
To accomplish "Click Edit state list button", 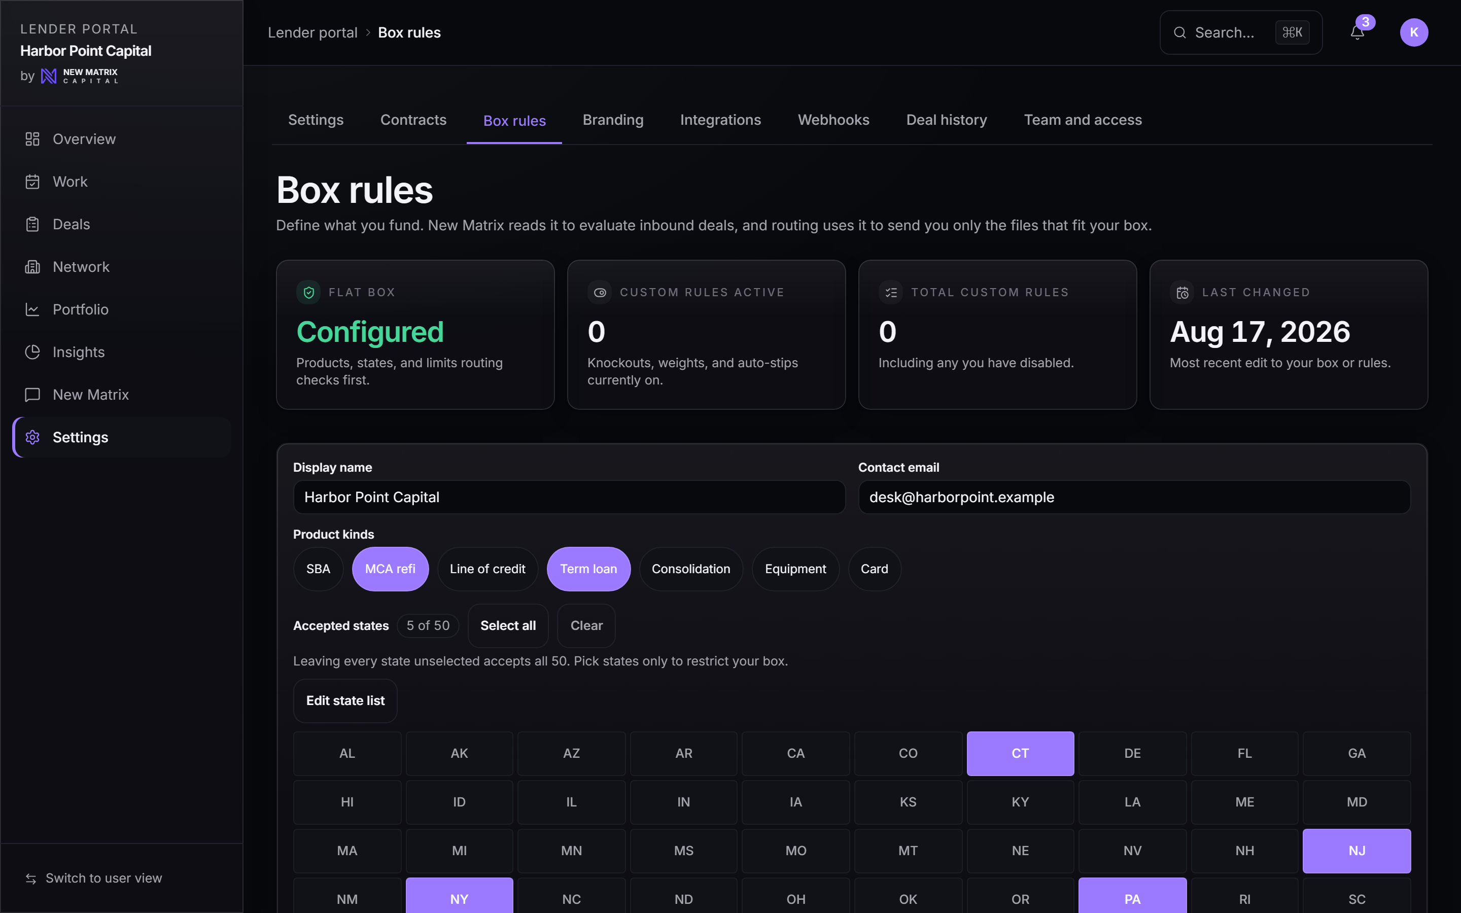I will [345, 700].
